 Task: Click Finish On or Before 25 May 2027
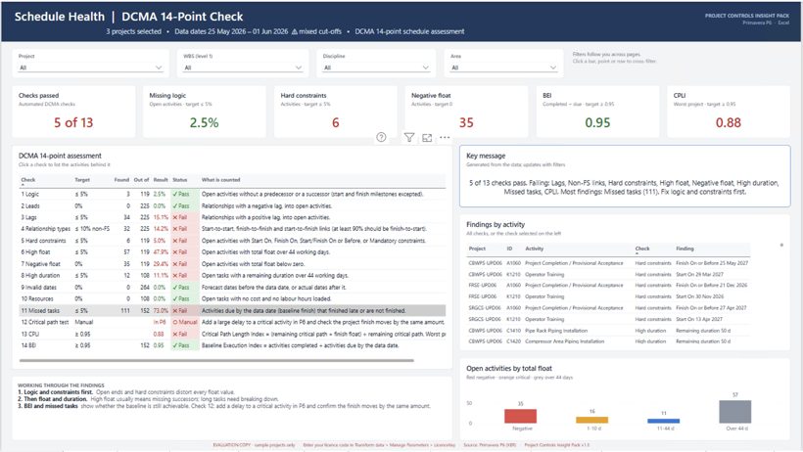point(712,263)
